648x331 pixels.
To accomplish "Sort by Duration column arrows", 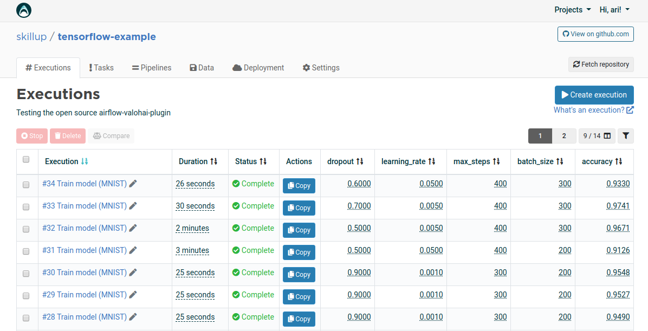I will tap(213, 161).
